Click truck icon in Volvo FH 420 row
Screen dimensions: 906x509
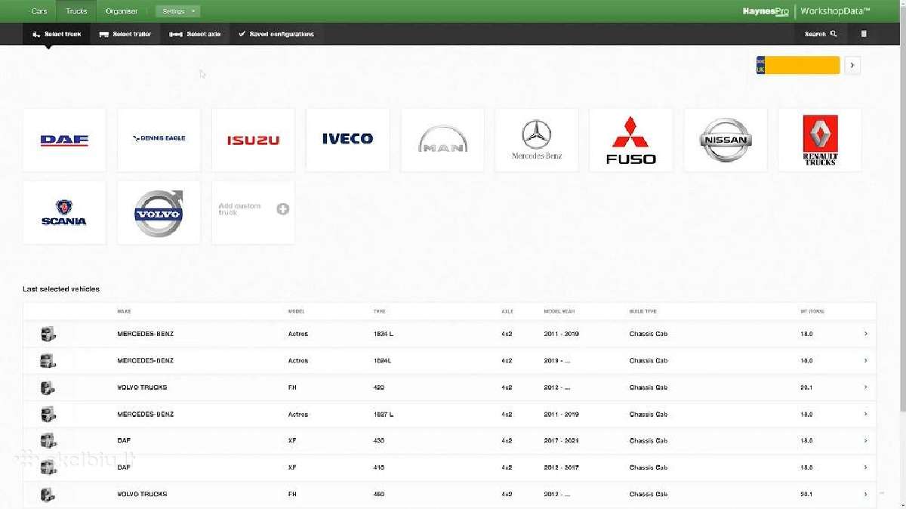click(48, 387)
